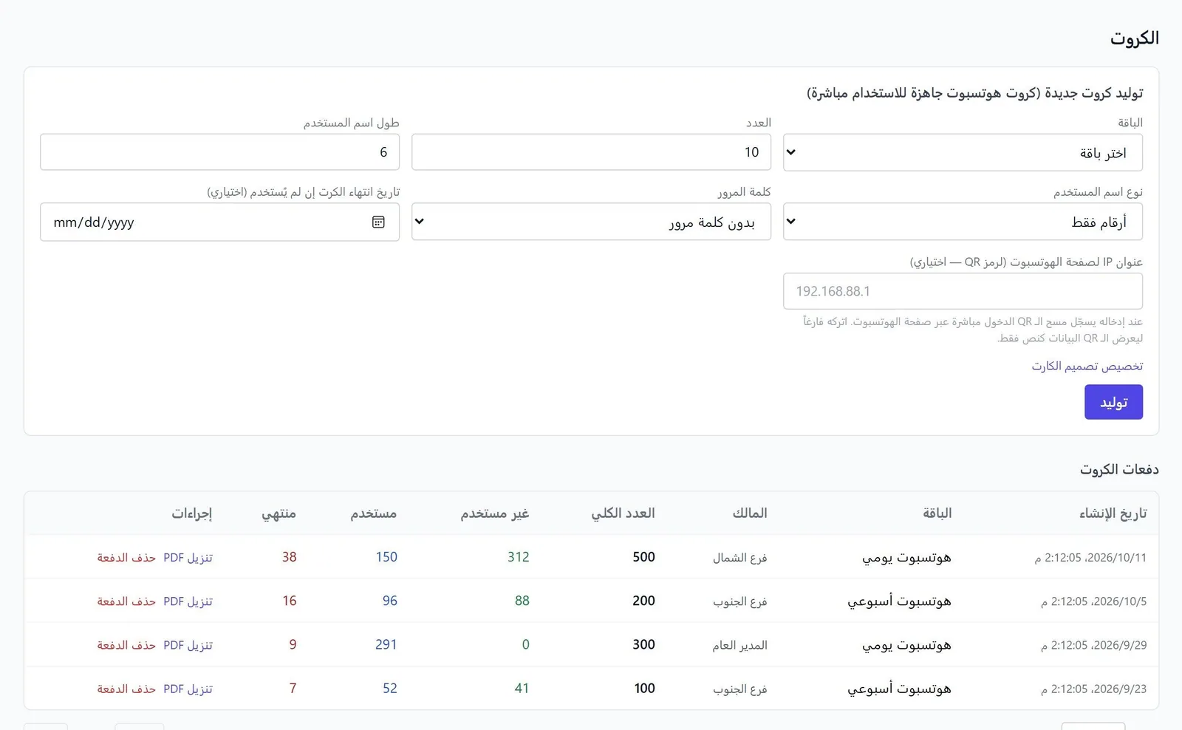This screenshot has height=730, width=1182.
Task: Click owner فرع الشمال cell
Action: (739, 558)
